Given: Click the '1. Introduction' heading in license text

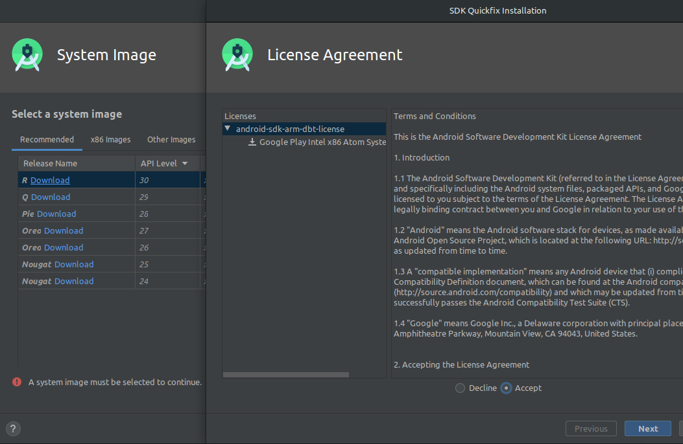Looking at the screenshot, I should click(x=422, y=158).
